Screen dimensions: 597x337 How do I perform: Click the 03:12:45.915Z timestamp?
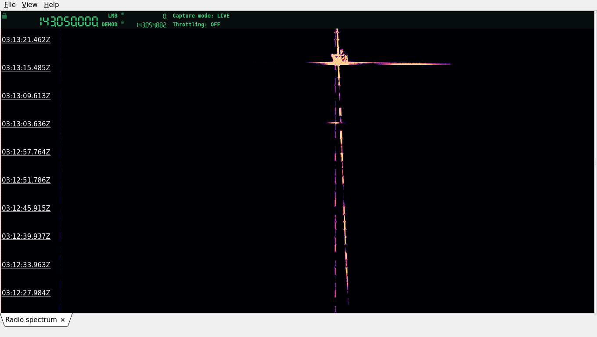point(26,208)
